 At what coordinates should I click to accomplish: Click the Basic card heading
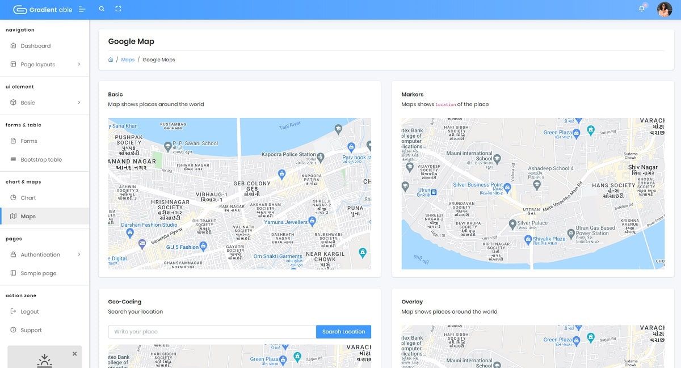pos(115,95)
